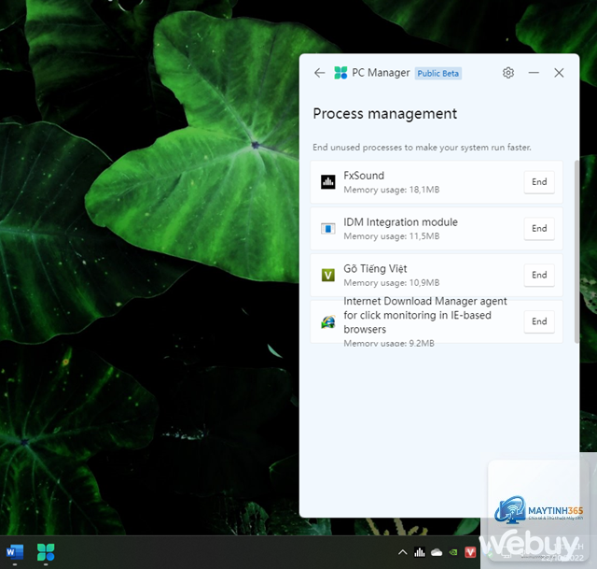Open PC Manager settings gear
Image resolution: width=597 pixels, height=569 pixels.
508,73
